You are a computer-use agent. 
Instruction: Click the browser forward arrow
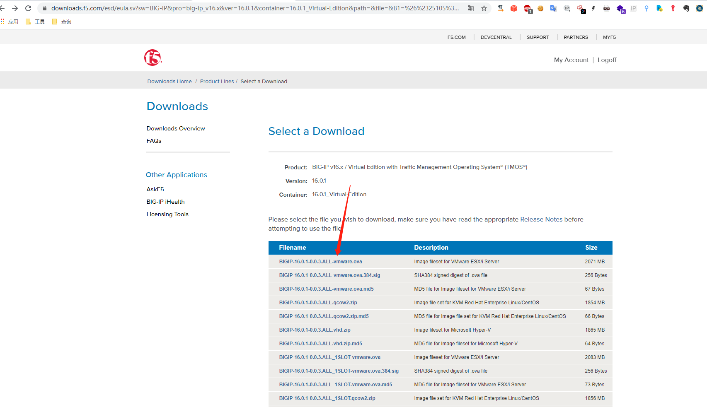point(15,8)
